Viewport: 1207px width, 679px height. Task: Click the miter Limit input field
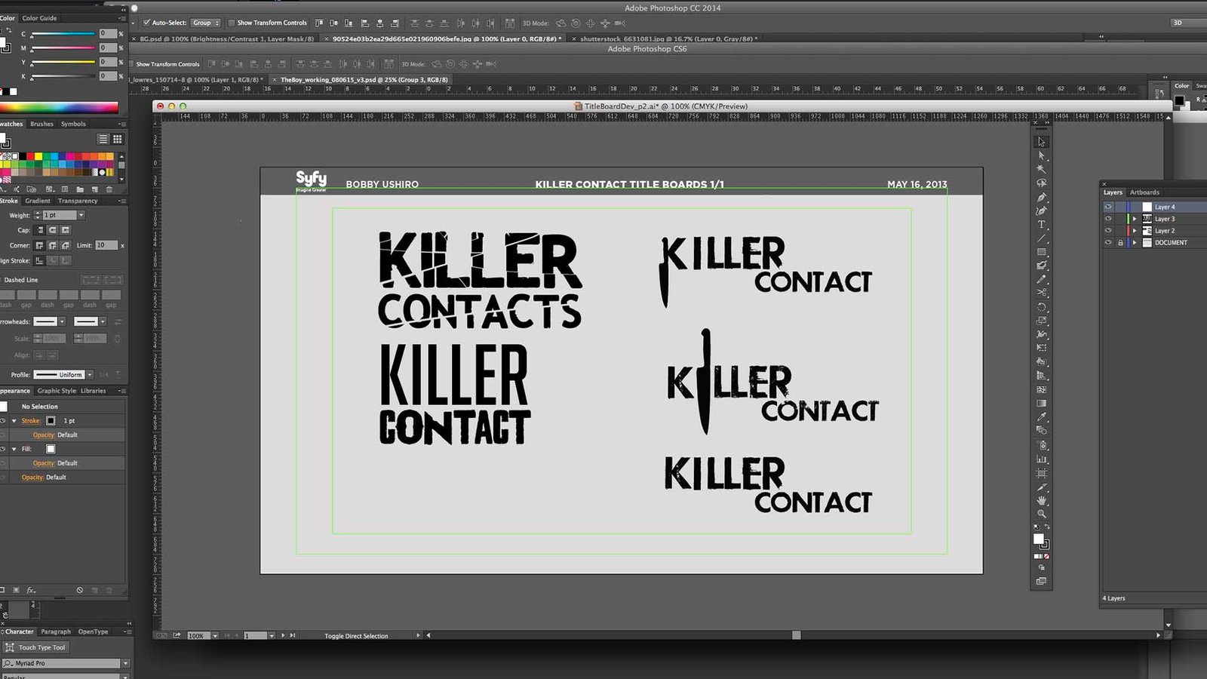tap(106, 245)
